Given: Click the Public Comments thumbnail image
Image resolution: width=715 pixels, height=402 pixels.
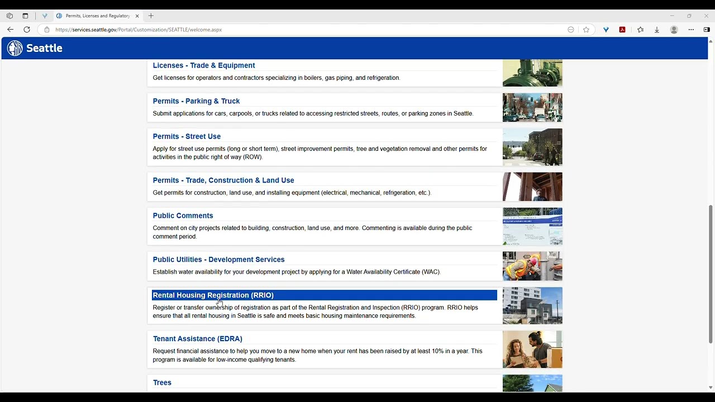Looking at the screenshot, I should 532,227.
